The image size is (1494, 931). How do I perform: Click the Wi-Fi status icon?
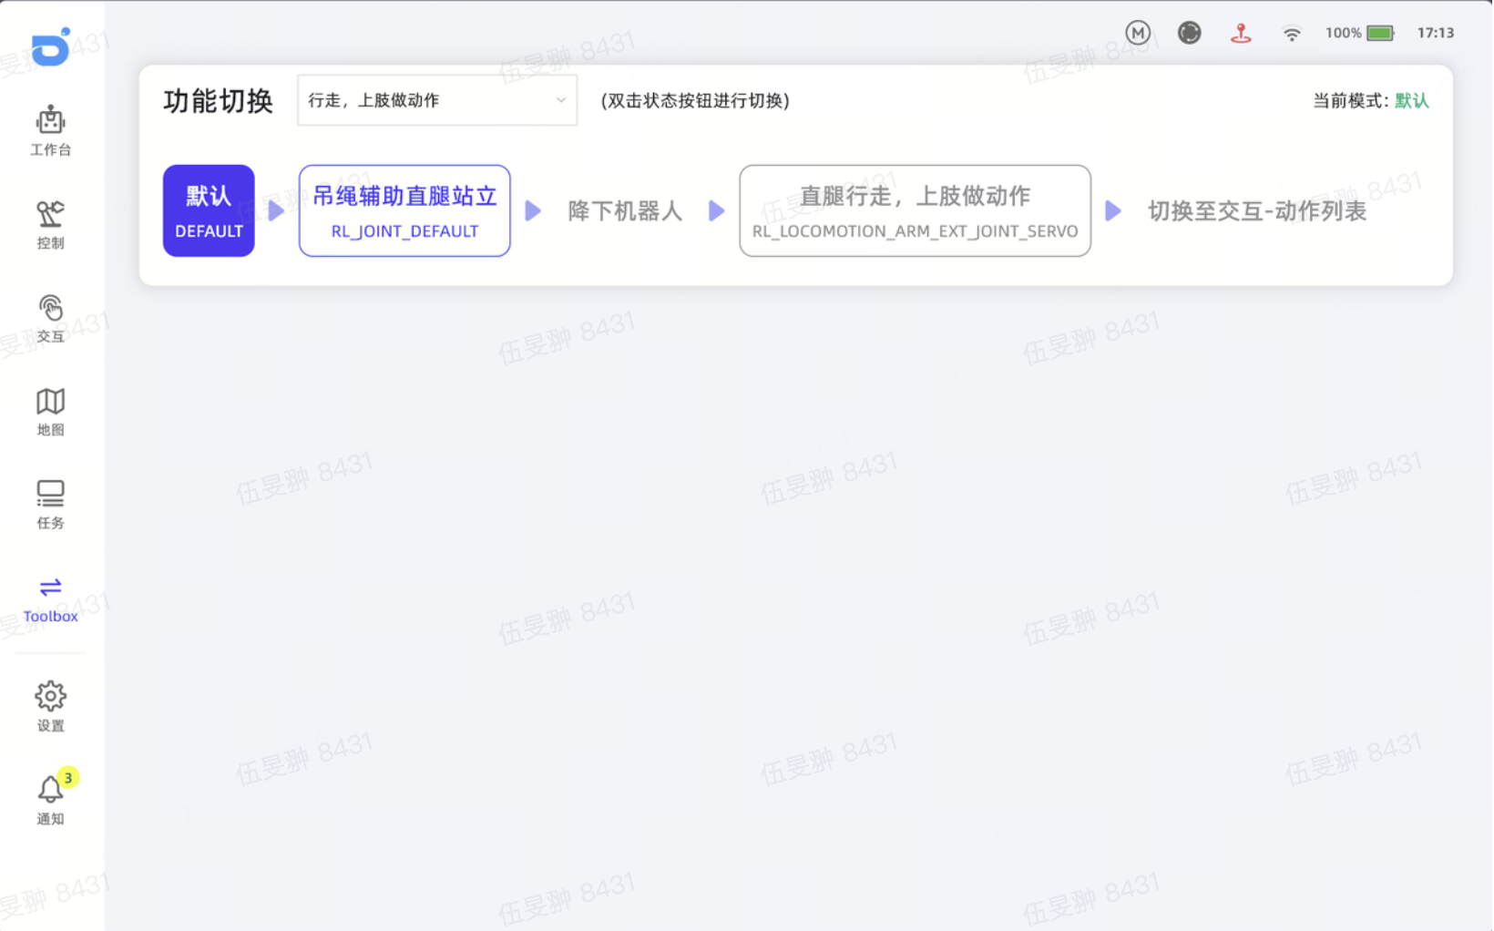coord(1293,32)
